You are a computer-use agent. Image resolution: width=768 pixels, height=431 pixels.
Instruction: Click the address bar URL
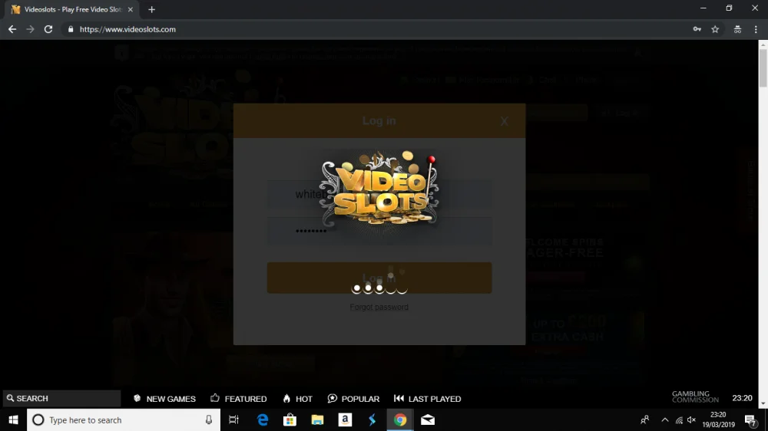tap(127, 29)
